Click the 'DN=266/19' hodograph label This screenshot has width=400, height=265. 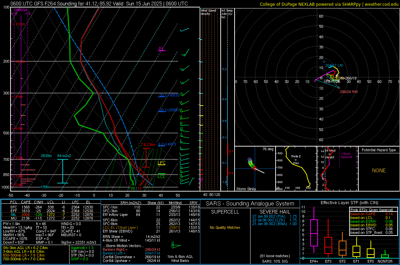pyautogui.click(x=347, y=78)
